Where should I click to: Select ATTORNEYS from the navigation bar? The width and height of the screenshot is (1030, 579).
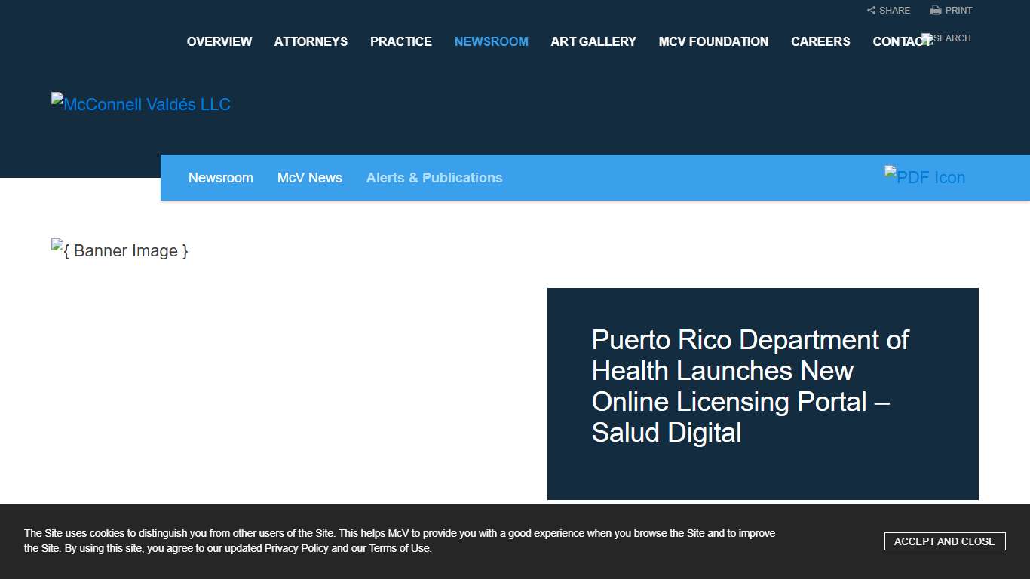311,41
